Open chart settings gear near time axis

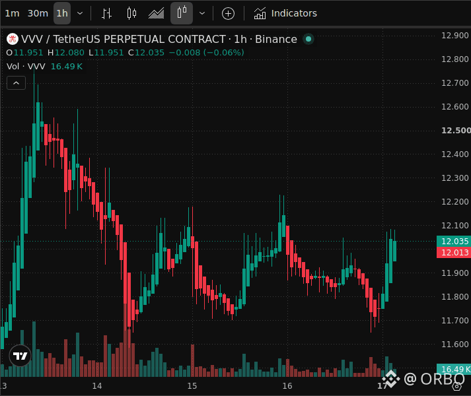pyautogui.click(x=457, y=386)
